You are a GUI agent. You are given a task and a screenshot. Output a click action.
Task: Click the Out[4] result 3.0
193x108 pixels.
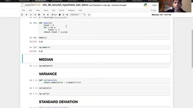pos(41,42)
